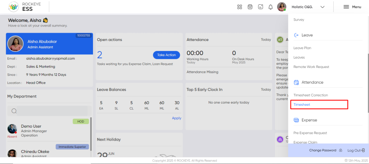Click the Take Action button
This screenshot has height=164, width=369.
tap(166, 55)
